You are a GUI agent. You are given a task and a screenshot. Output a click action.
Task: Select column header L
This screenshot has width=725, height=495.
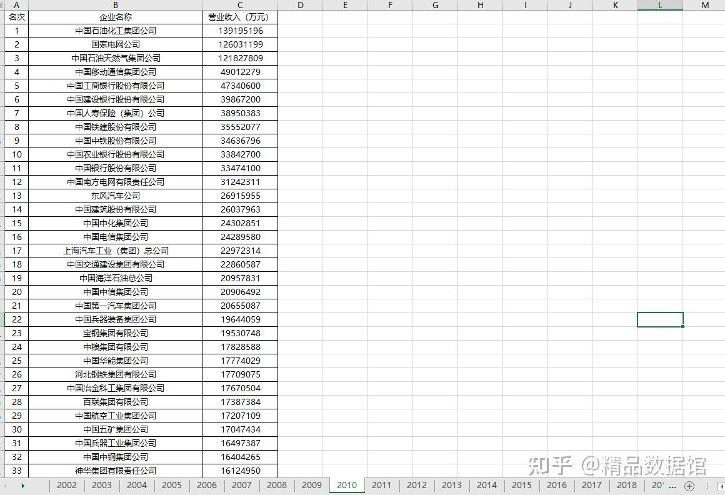click(660, 5)
